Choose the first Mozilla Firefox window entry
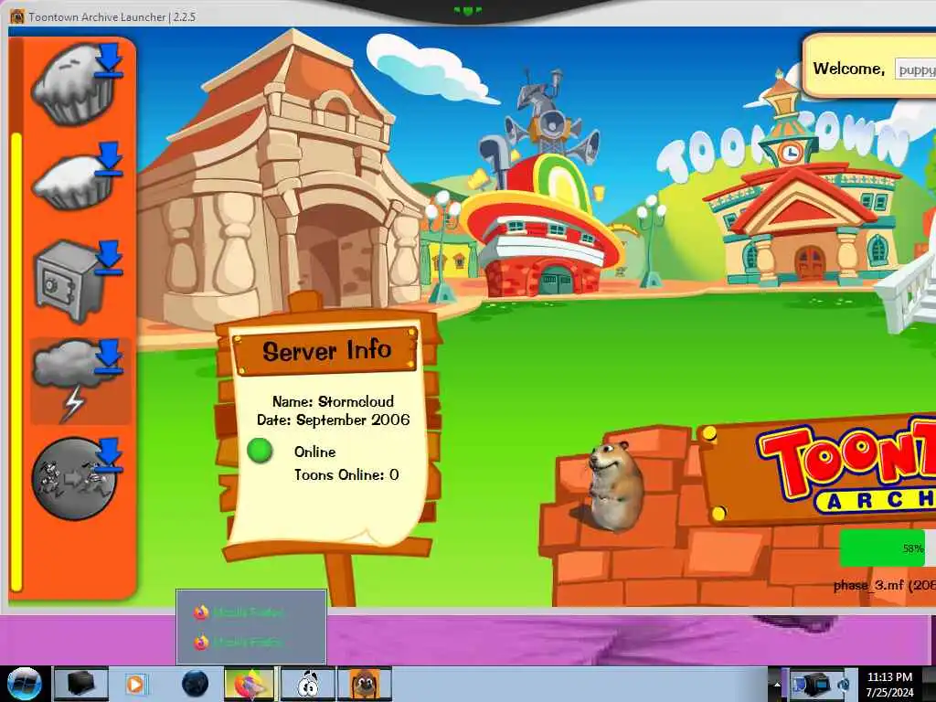 [x=250, y=612]
